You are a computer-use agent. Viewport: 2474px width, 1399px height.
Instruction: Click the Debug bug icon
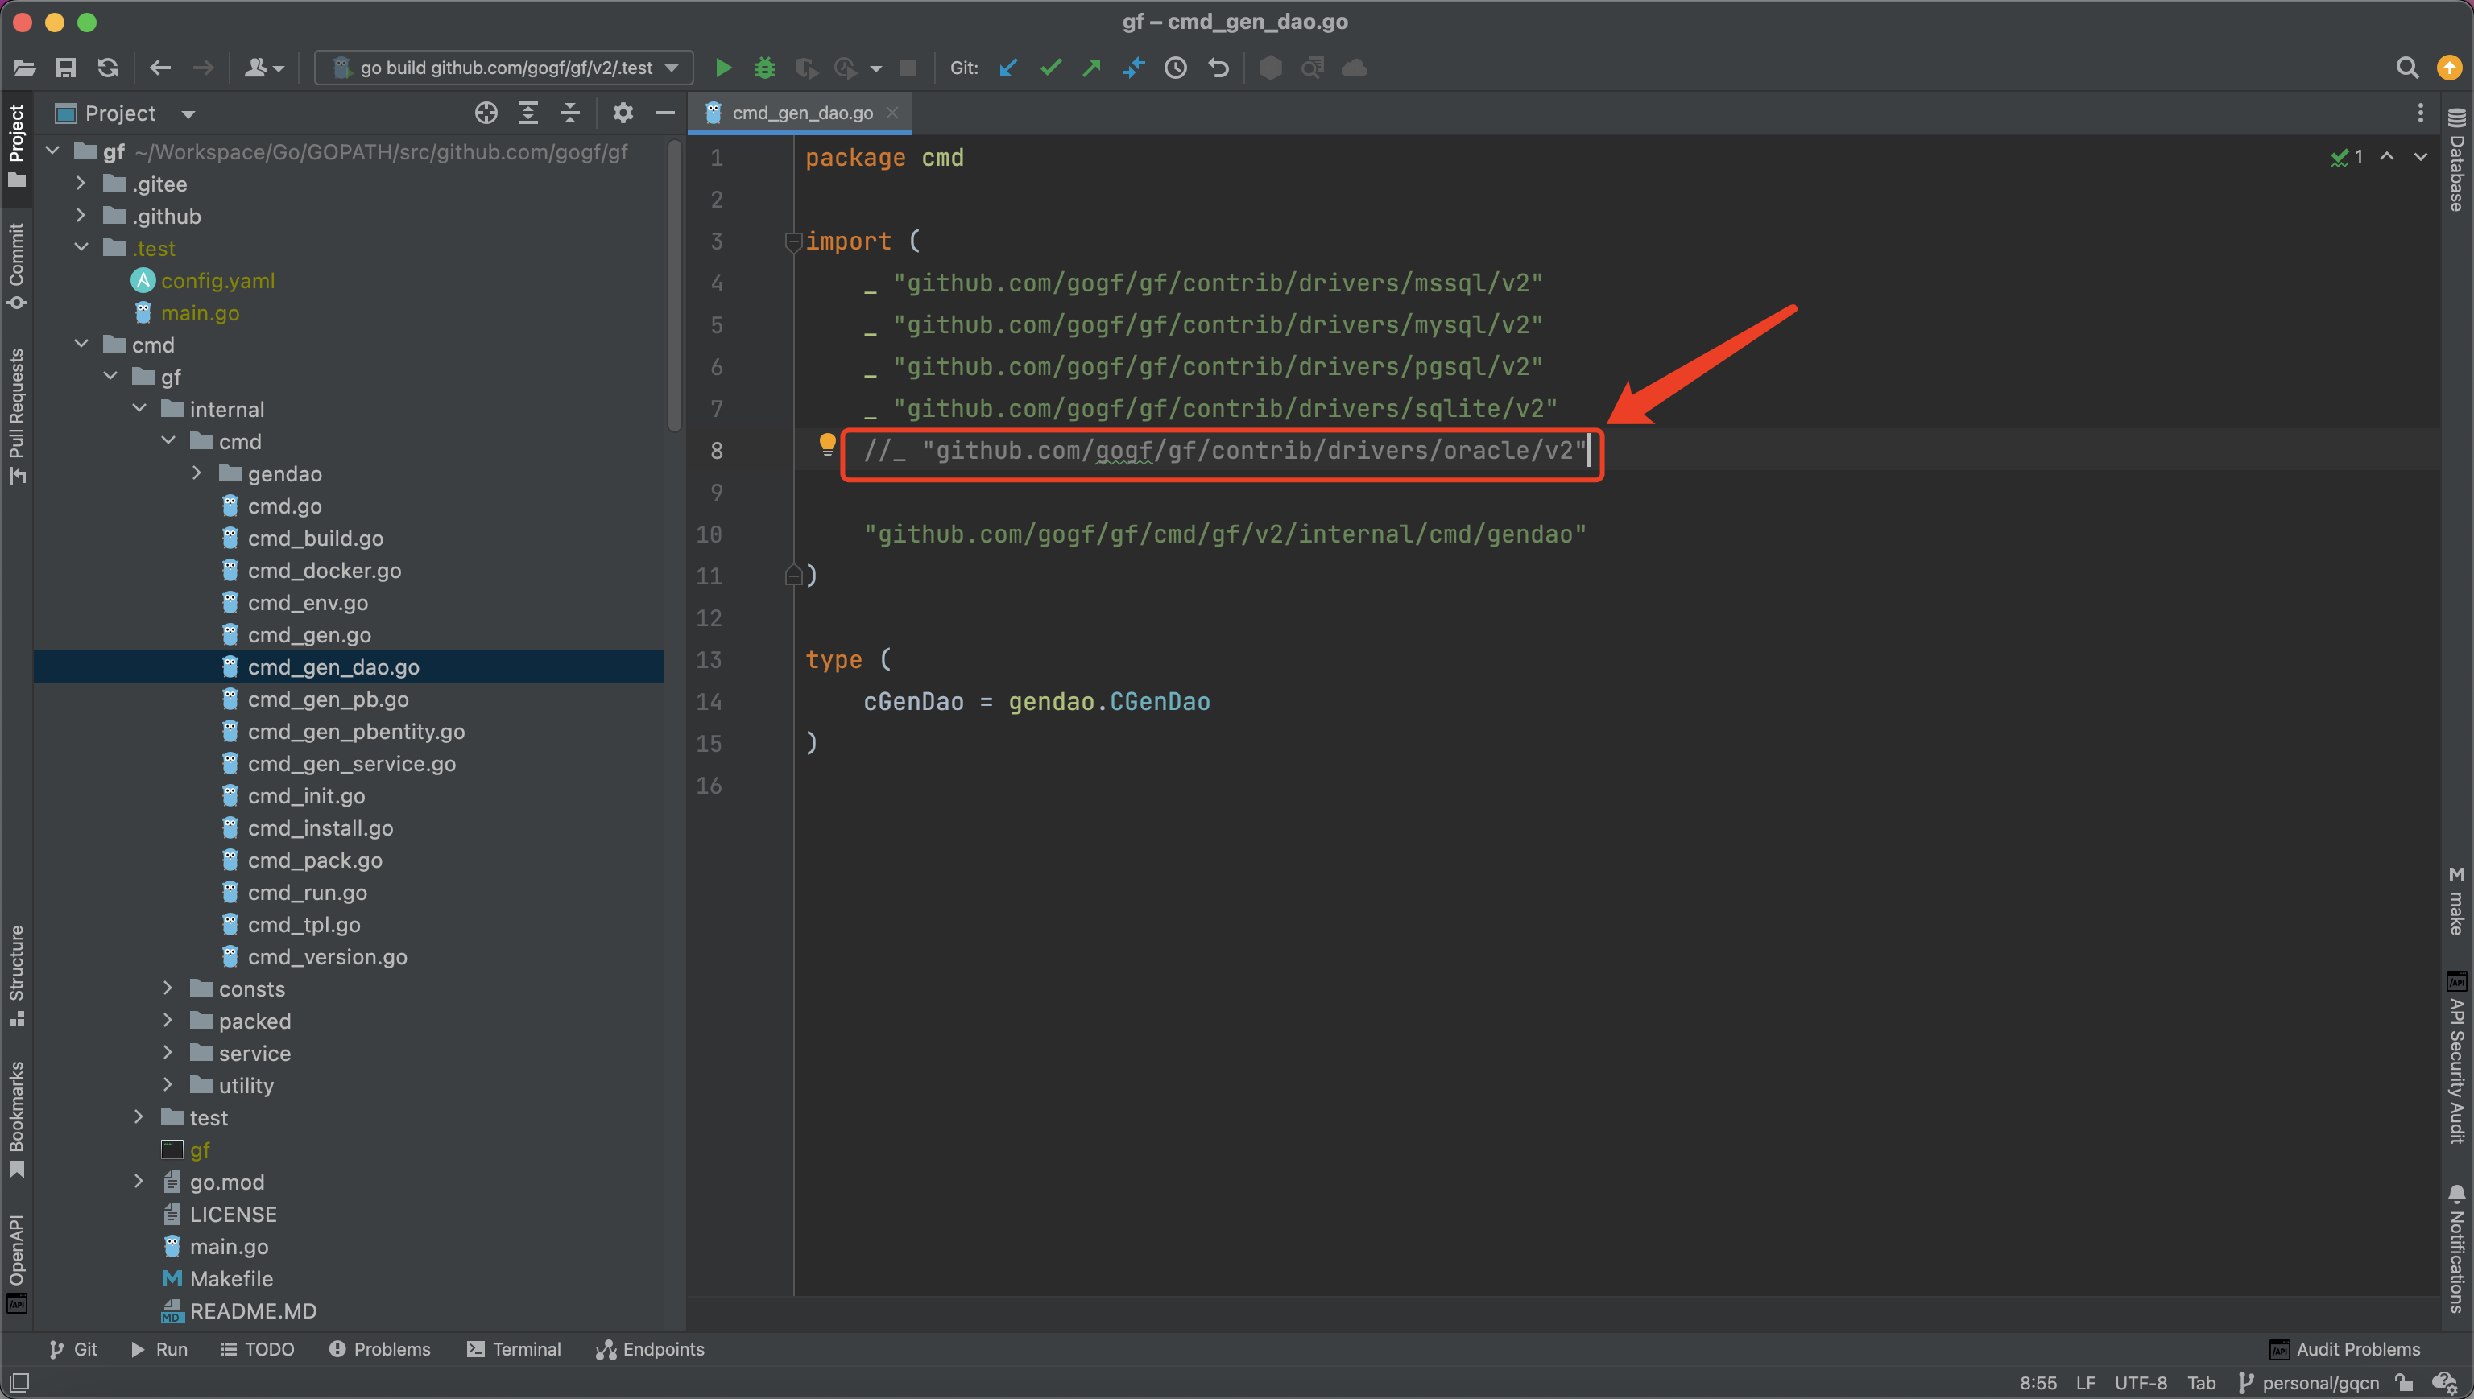[764, 68]
